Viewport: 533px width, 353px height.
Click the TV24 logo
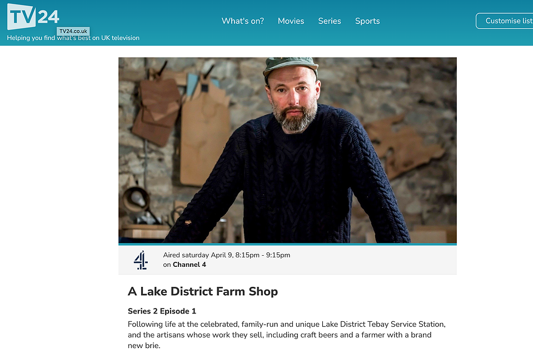[33, 17]
